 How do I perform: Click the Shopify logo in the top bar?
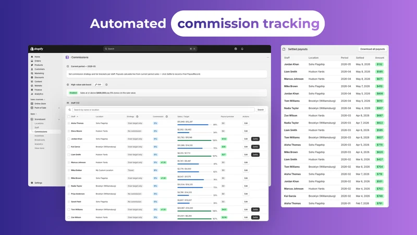(x=36, y=49)
